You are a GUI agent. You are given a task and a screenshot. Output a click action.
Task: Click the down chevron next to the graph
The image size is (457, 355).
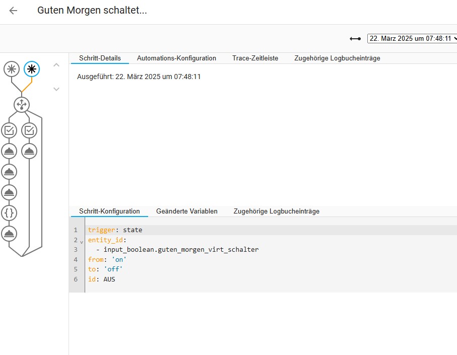(56, 89)
